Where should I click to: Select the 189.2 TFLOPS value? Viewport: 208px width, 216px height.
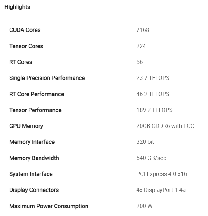[154, 110]
